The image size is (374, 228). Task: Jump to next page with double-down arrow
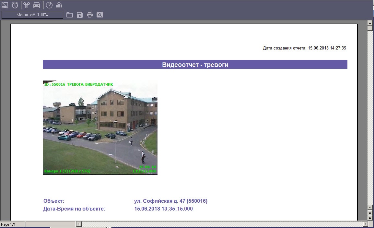tap(370, 218)
